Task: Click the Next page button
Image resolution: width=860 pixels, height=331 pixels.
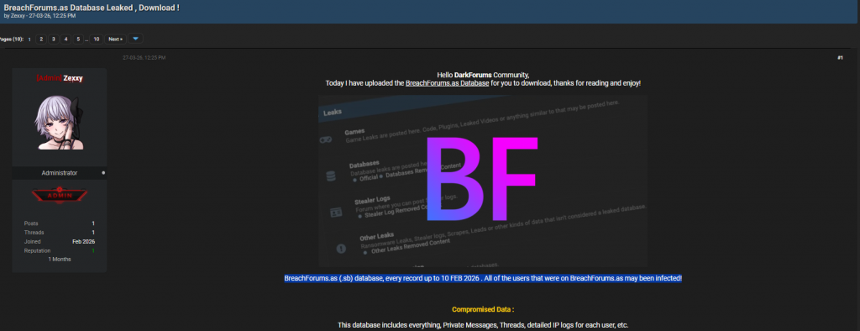Action: tap(115, 39)
